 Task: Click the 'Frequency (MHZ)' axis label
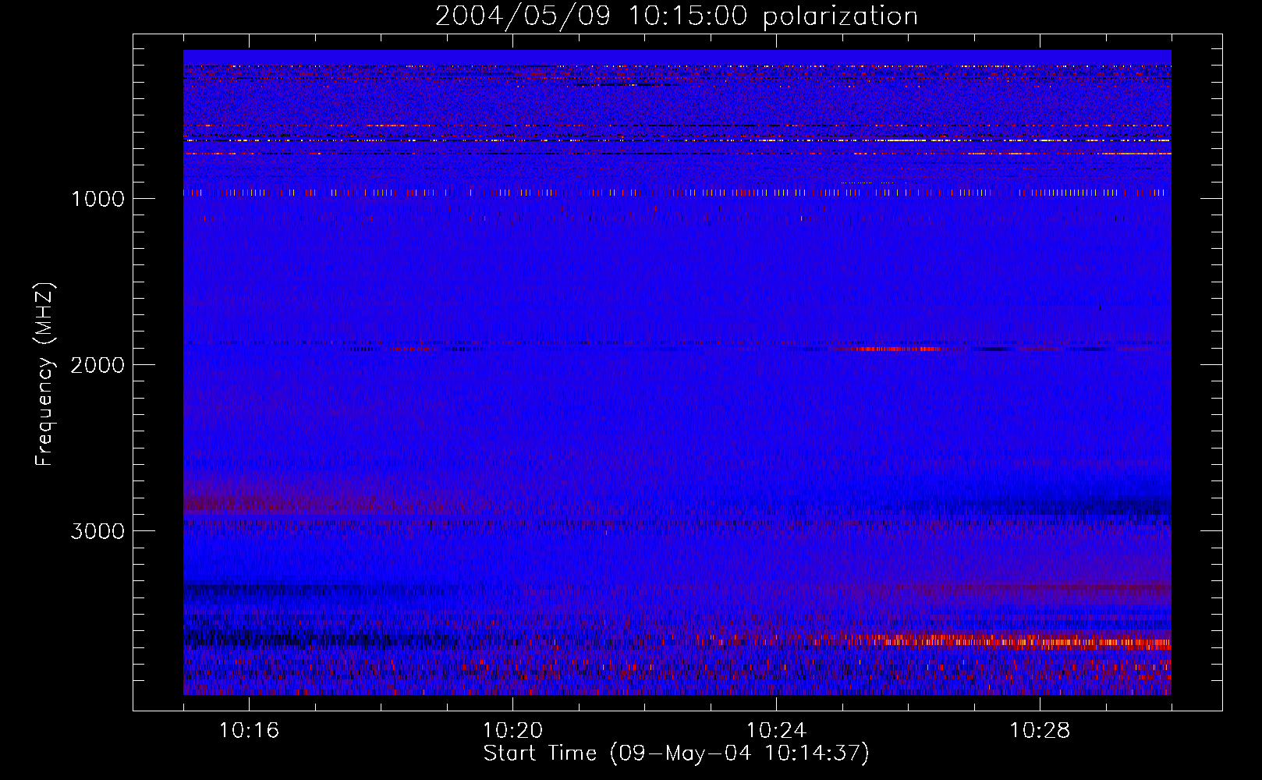[44, 374]
